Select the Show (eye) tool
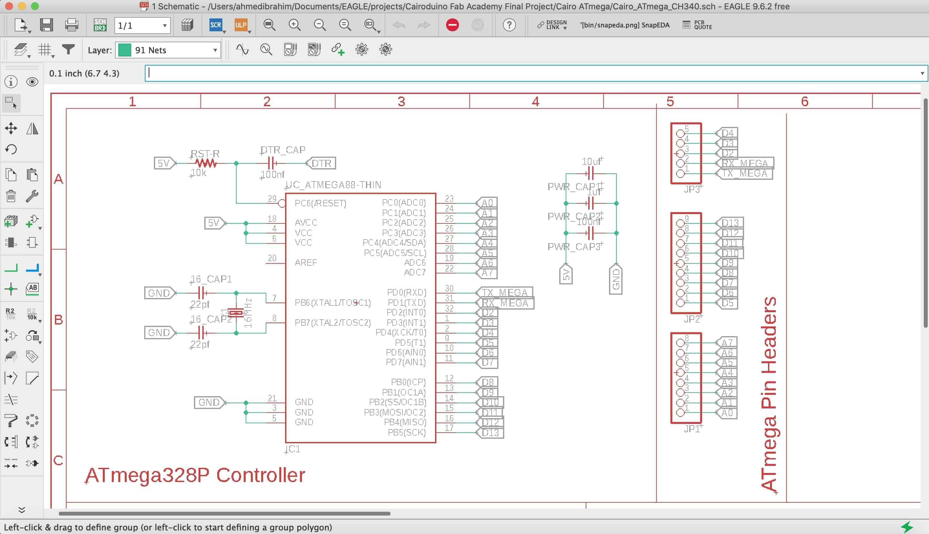Viewport: 929px width, 534px height. [x=32, y=82]
